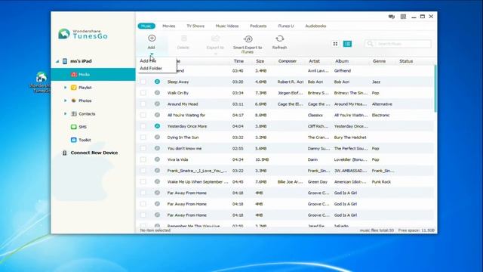The height and width of the screenshot is (272, 483).
Task: Check the box for Dying In The Sun
Action: pos(143,138)
